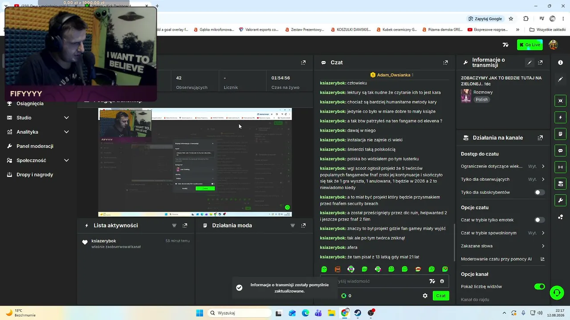Viewport: 570px width, 320px height.
Task: Toggle the activity feed lightning widget icon
Action: 560,117
